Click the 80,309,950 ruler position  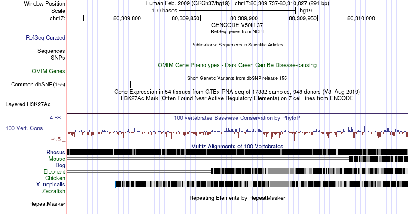[x=303, y=18]
